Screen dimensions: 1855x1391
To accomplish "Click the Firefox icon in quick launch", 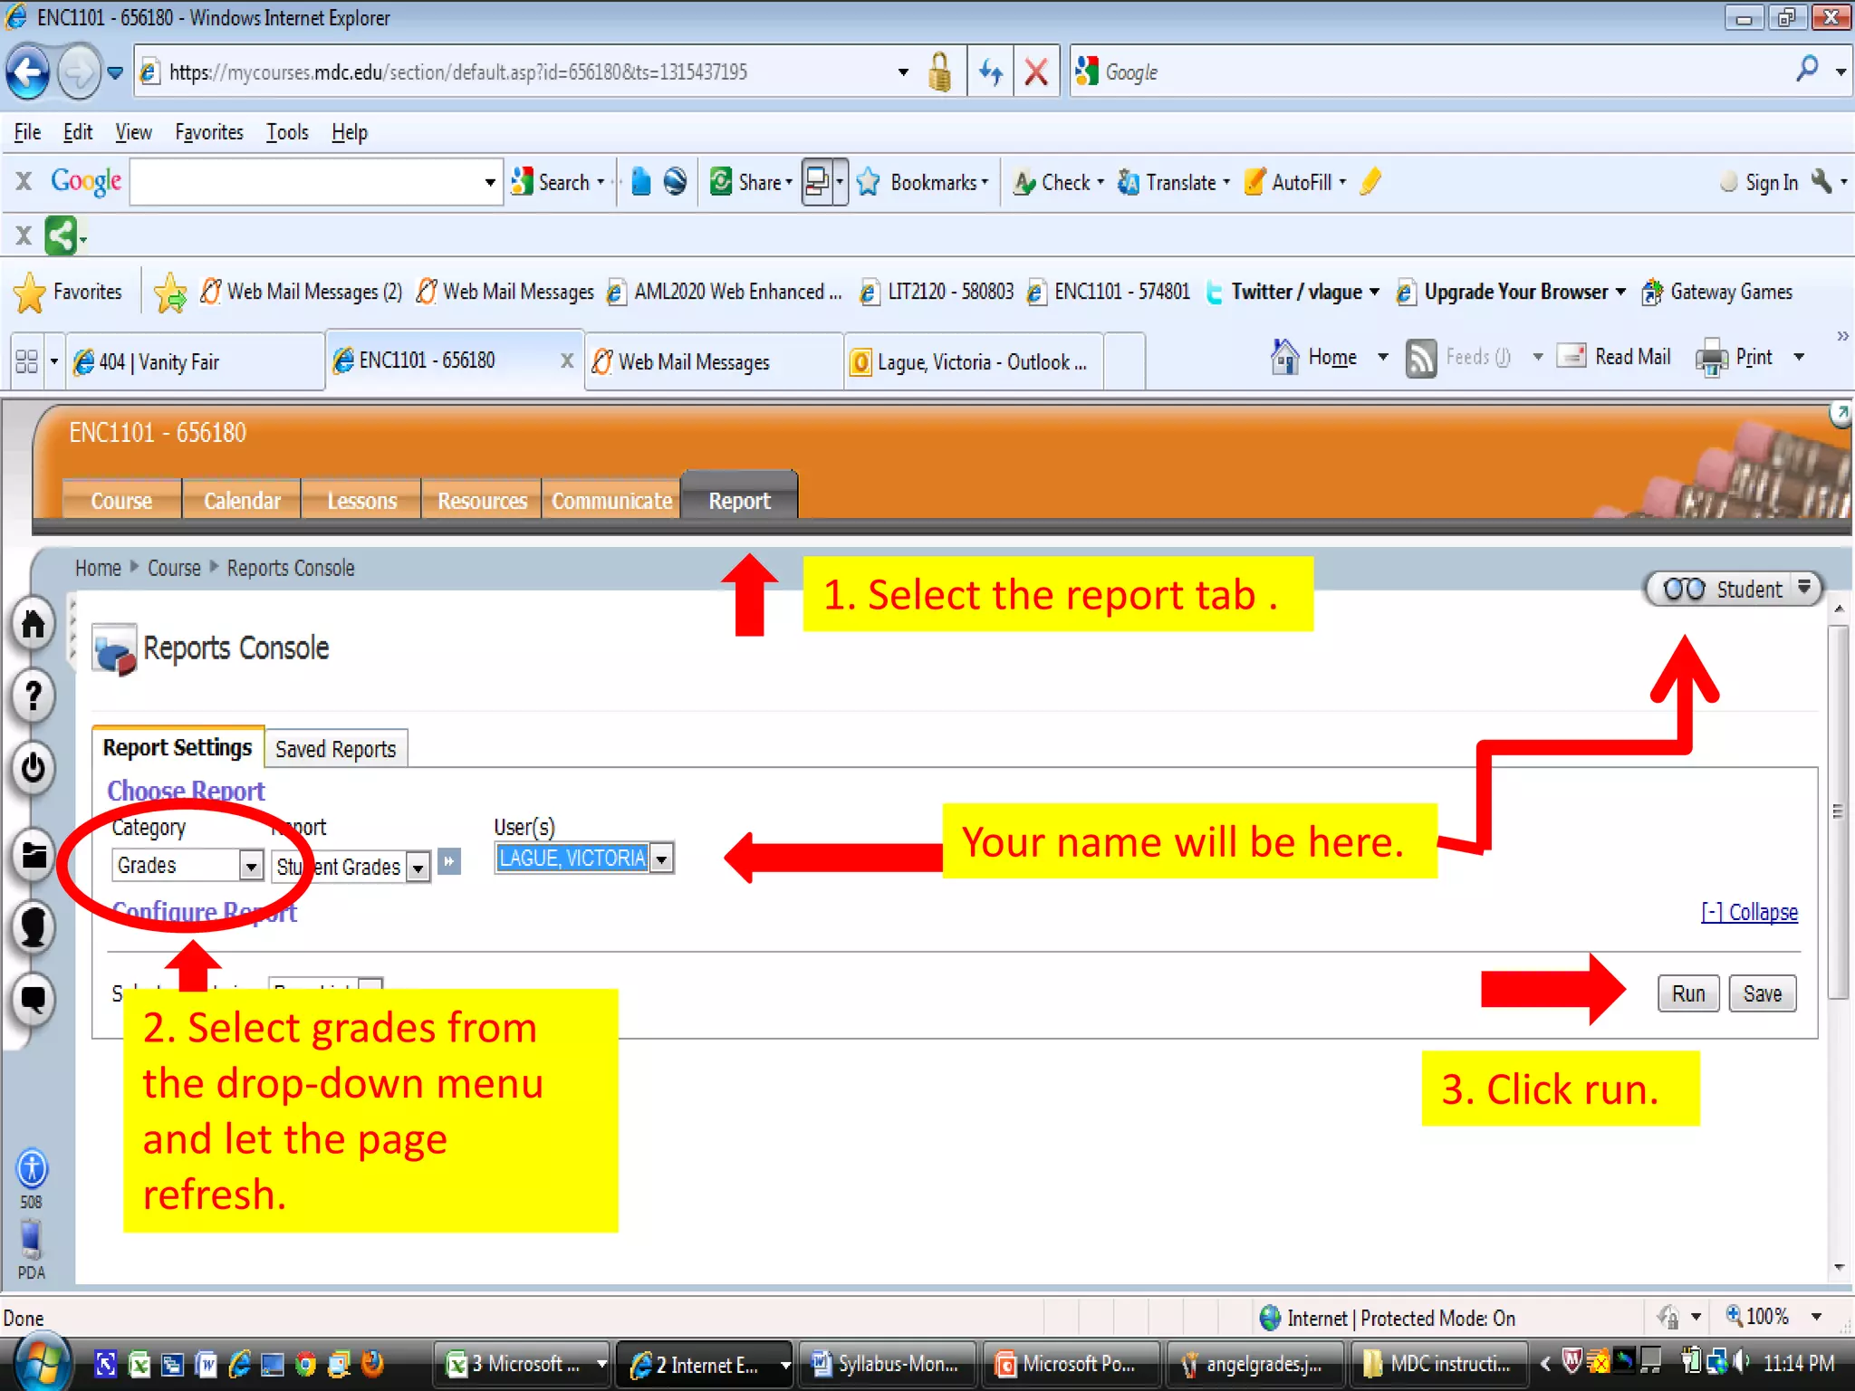I will click(x=372, y=1363).
